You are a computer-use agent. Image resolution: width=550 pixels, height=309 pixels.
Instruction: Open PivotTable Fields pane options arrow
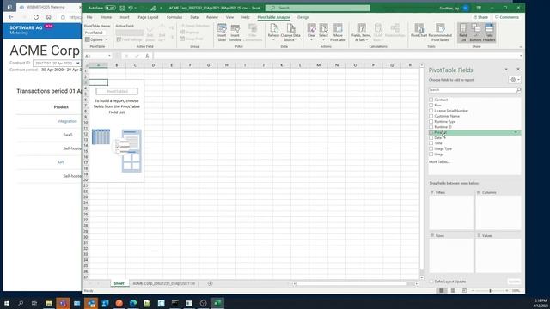tap(506, 70)
